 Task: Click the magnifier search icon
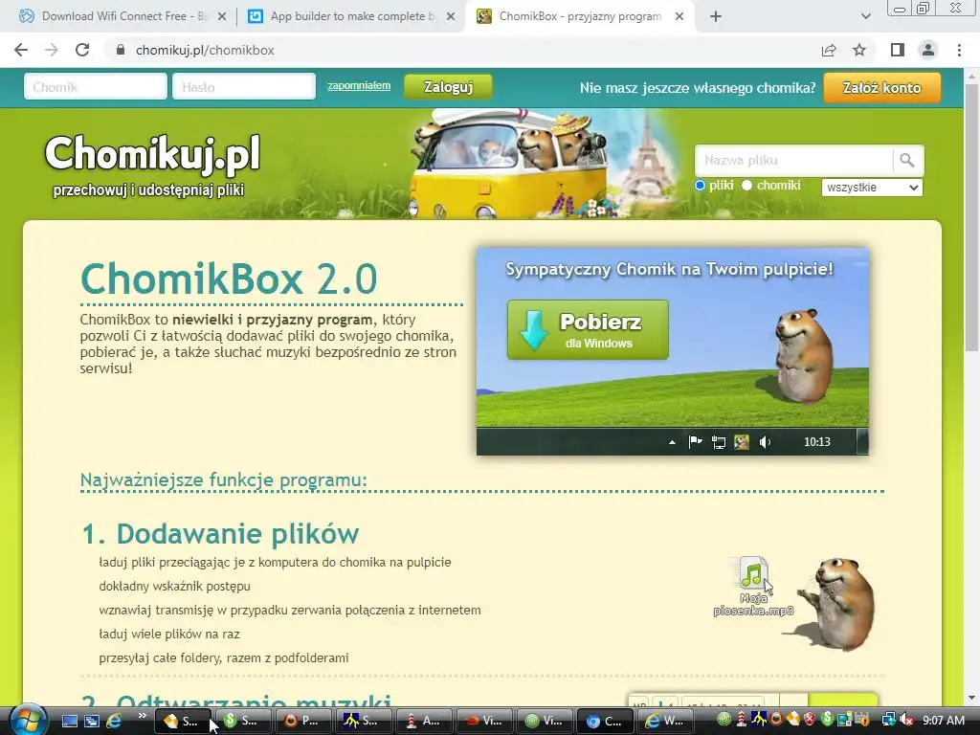tap(907, 160)
